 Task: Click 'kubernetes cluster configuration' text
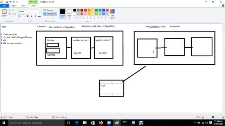coord(98,26)
